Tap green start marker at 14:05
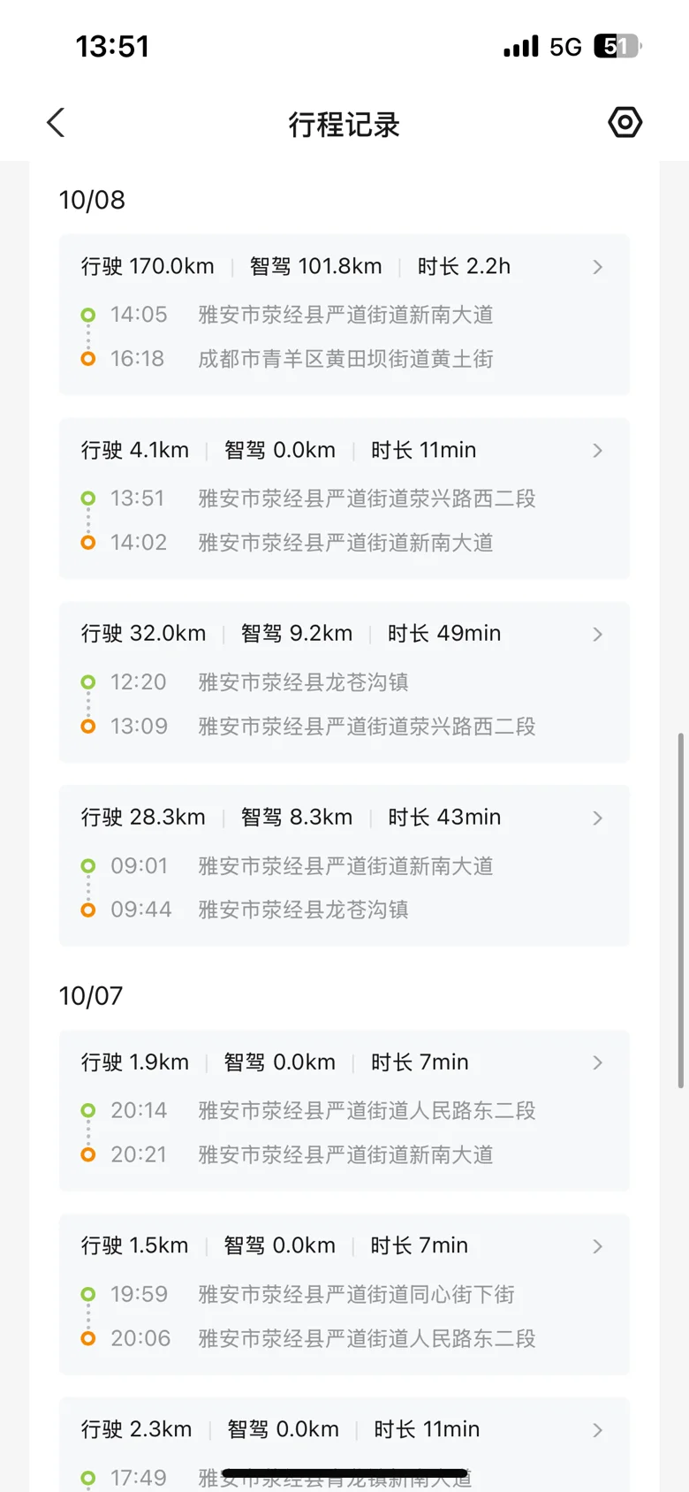The height and width of the screenshot is (1492, 689). click(88, 315)
